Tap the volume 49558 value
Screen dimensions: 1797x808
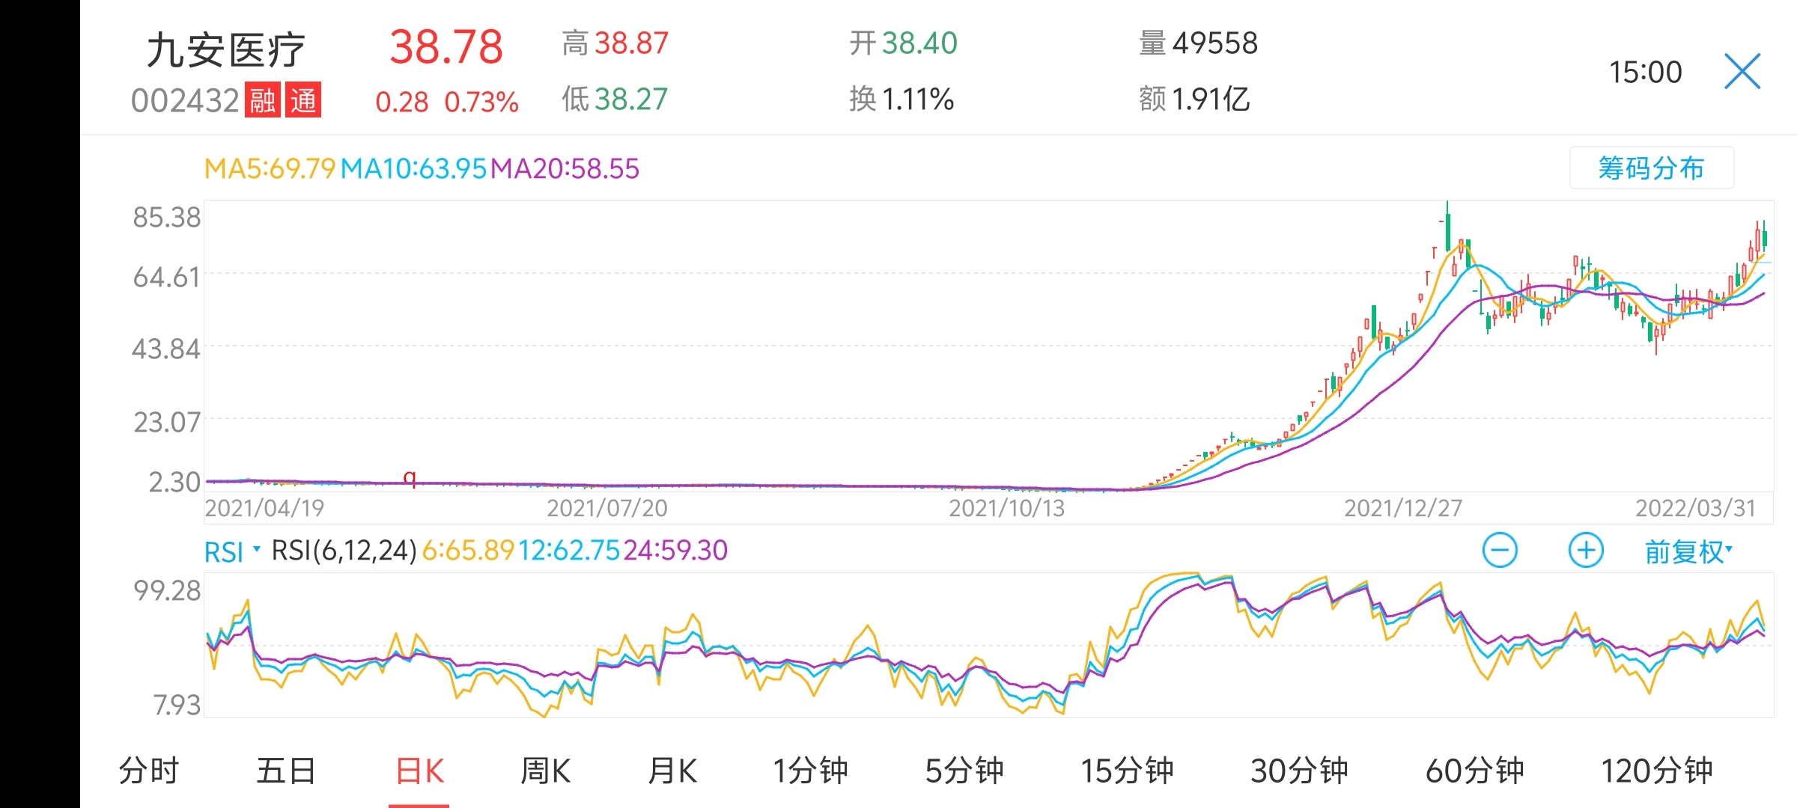pos(1215,43)
